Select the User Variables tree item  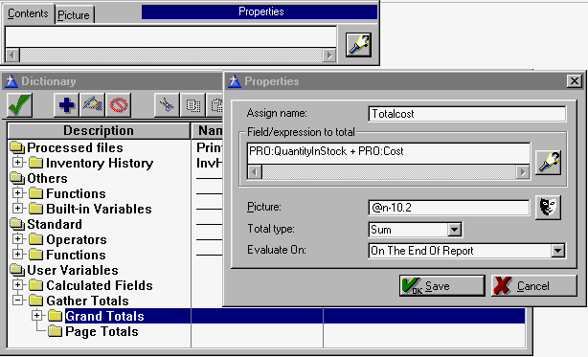click(x=73, y=270)
